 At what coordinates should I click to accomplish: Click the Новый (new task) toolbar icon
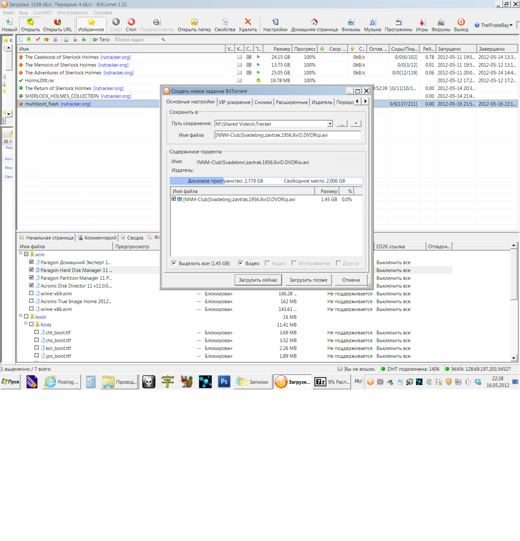[9, 22]
